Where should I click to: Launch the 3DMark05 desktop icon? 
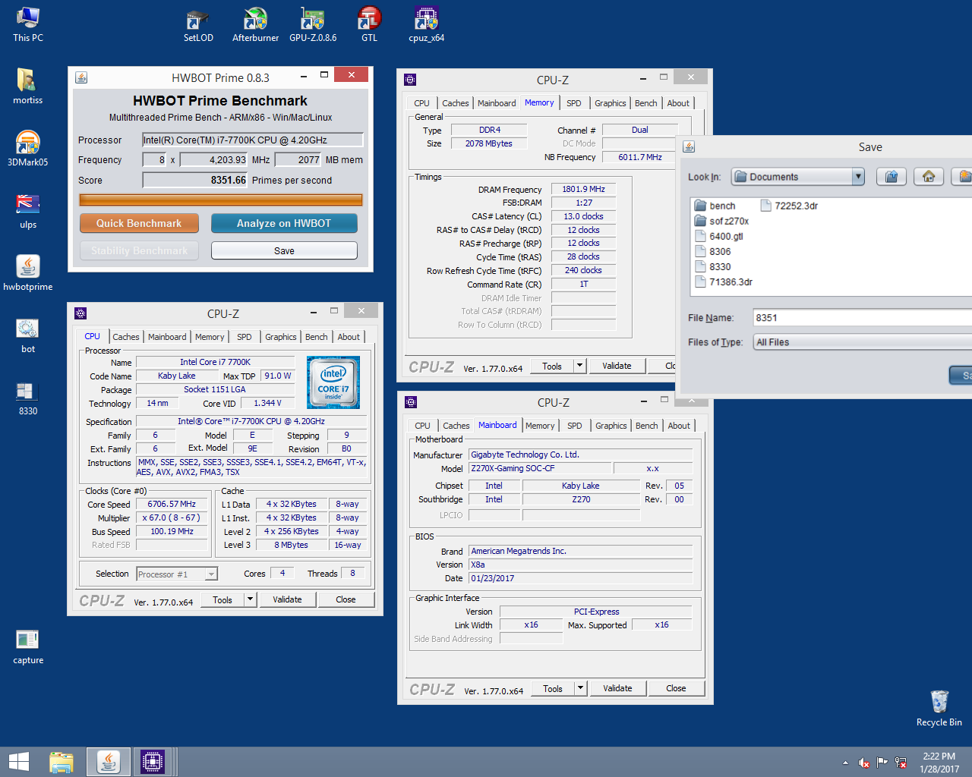[x=28, y=148]
